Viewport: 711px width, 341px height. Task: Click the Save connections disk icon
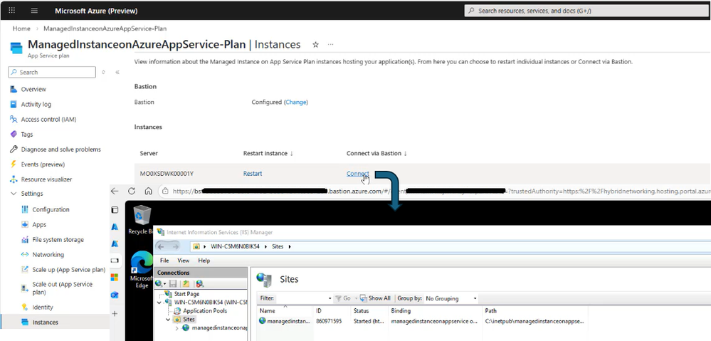173,283
